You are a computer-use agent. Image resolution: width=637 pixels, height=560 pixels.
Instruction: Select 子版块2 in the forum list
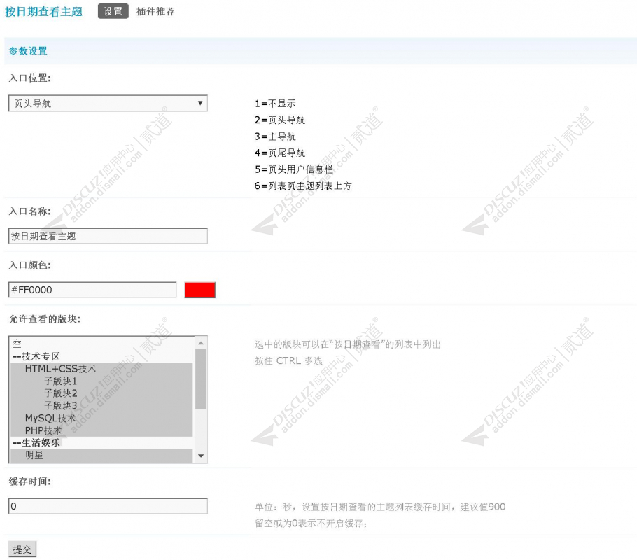(x=101, y=393)
